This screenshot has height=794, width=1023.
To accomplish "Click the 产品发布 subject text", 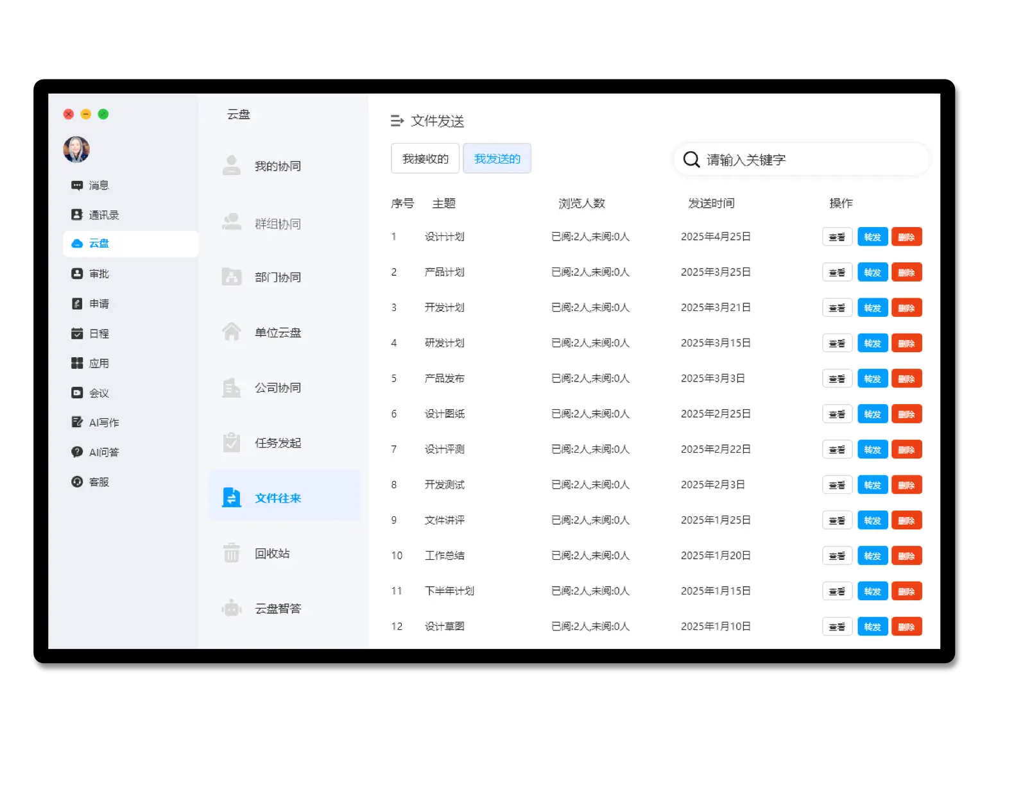I will tap(444, 378).
